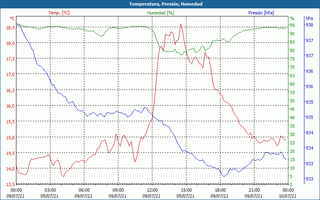
Task: Click the "14,0" temperature axis tick
Action: tap(11, 169)
